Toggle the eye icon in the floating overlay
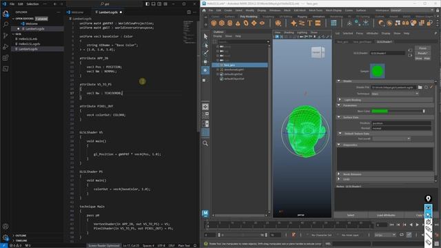Viewport: 441px width, 248px height. point(428,208)
